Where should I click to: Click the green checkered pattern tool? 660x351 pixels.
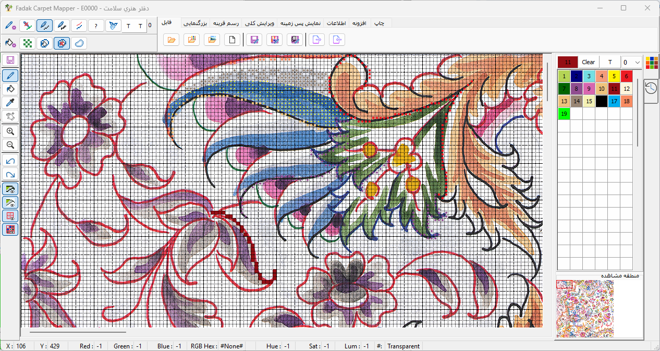28,43
